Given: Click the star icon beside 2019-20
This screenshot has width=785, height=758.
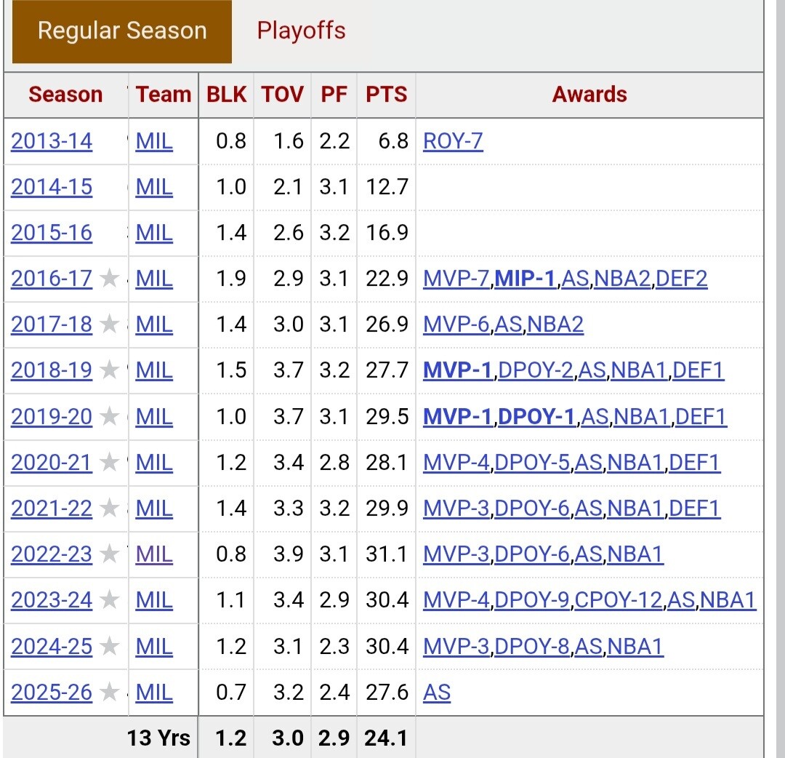Looking at the screenshot, I should pos(109,416).
